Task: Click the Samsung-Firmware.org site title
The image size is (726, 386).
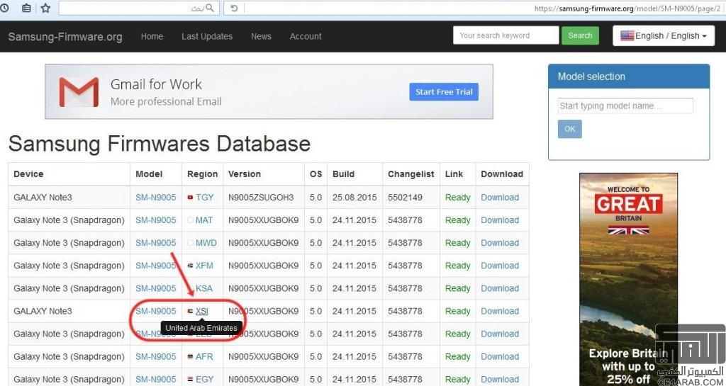Action: [65, 37]
